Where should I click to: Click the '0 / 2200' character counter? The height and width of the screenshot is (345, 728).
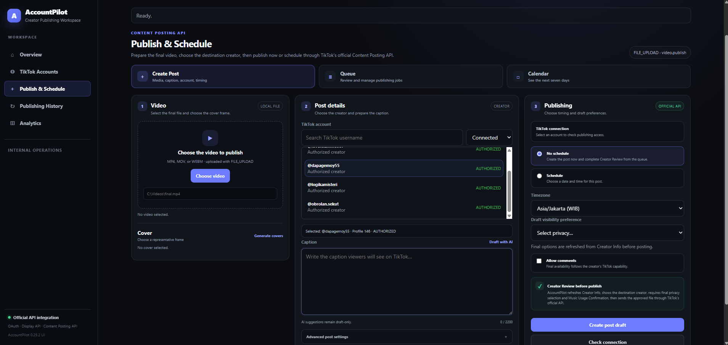click(506, 322)
